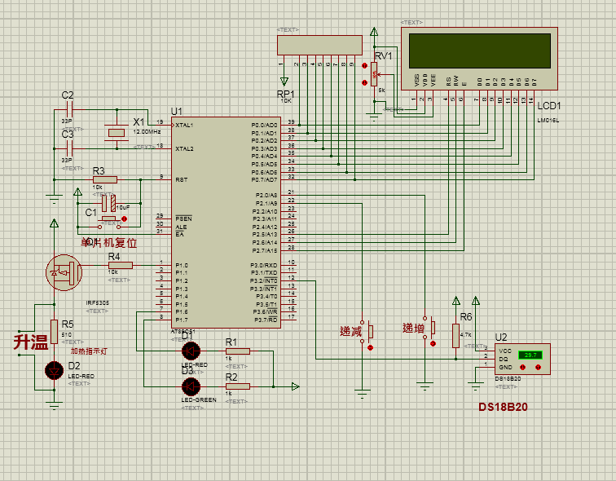This screenshot has height=481, width=616.
Task: Select capacitor C2 symbol
Action: (68, 108)
